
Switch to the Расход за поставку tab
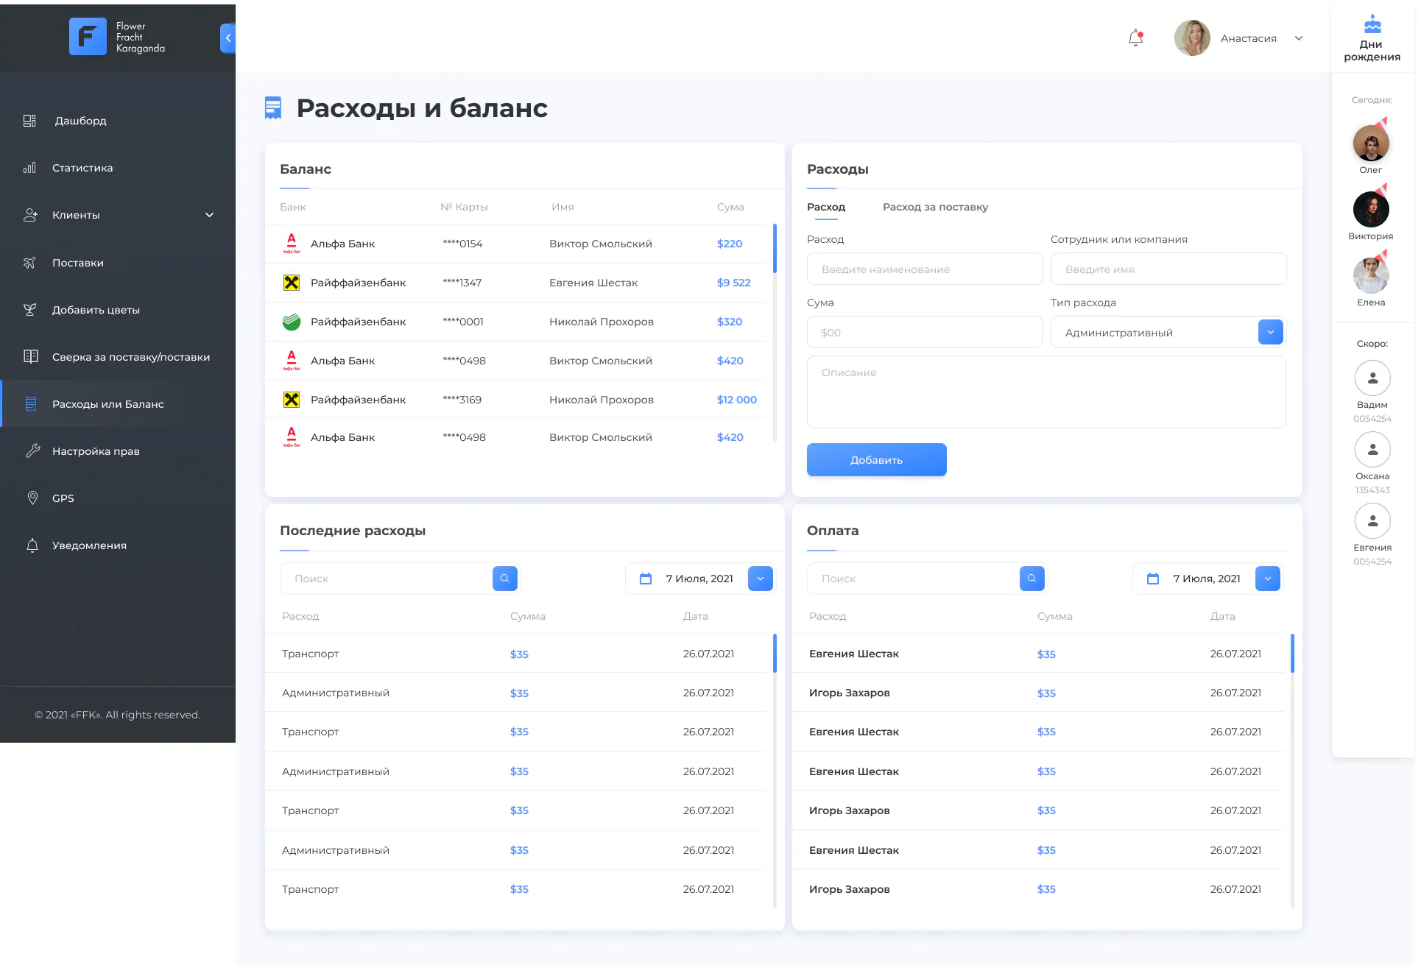point(935,207)
